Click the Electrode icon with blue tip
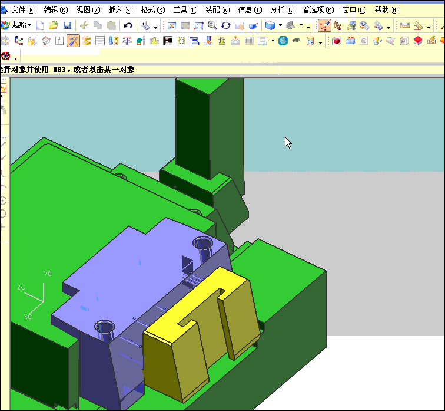 208,41
